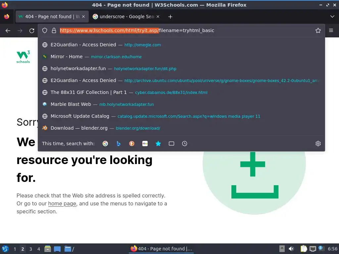Close the 404 - Page not found tab

coord(83,17)
